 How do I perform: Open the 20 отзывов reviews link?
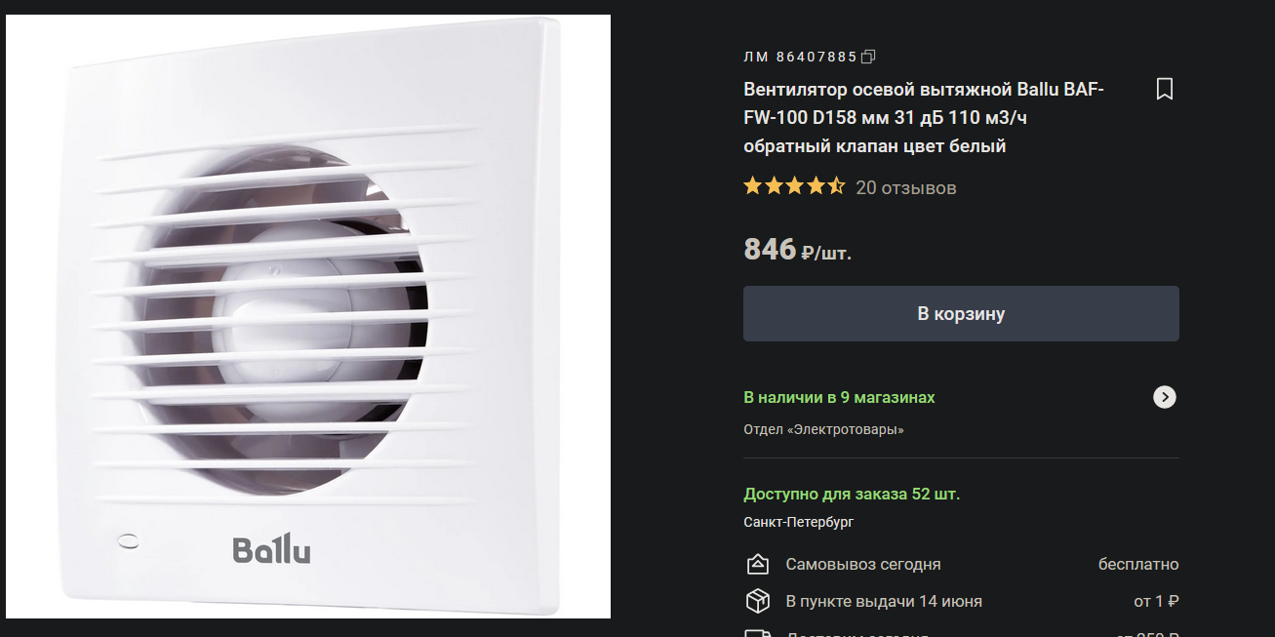[906, 187]
